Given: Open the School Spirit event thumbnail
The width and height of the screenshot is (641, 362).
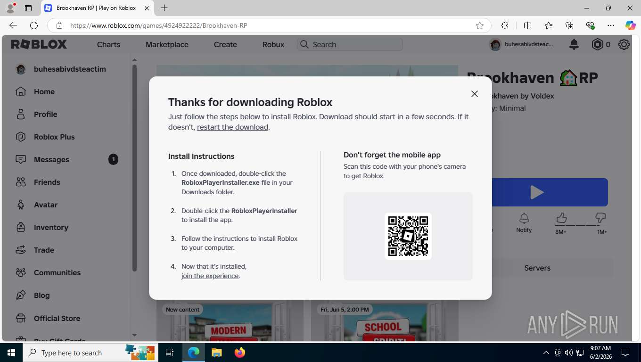Looking at the screenshot, I should pos(385,321).
